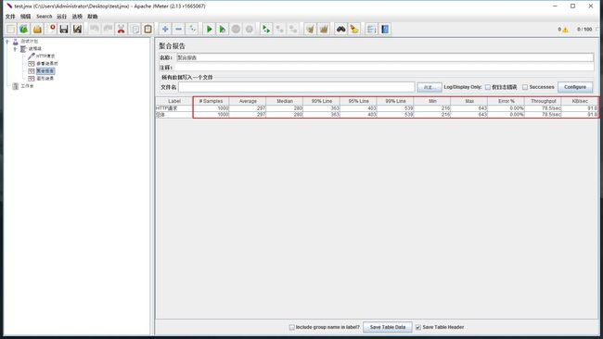Click the 90% Line column header

click(x=322, y=101)
